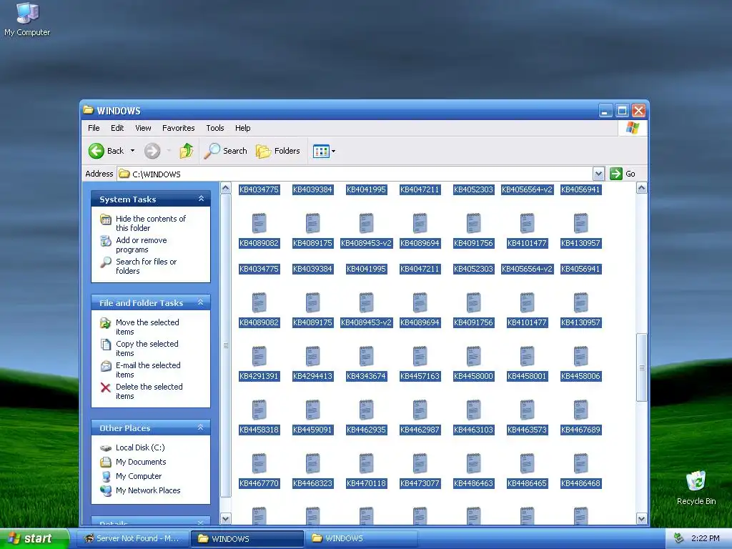Image resolution: width=732 pixels, height=549 pixels.
Task: Choose Move the selected items
Action: 147,327
